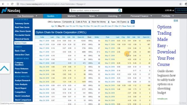Open Historical Quote in sidebar

tap(22, 39)
